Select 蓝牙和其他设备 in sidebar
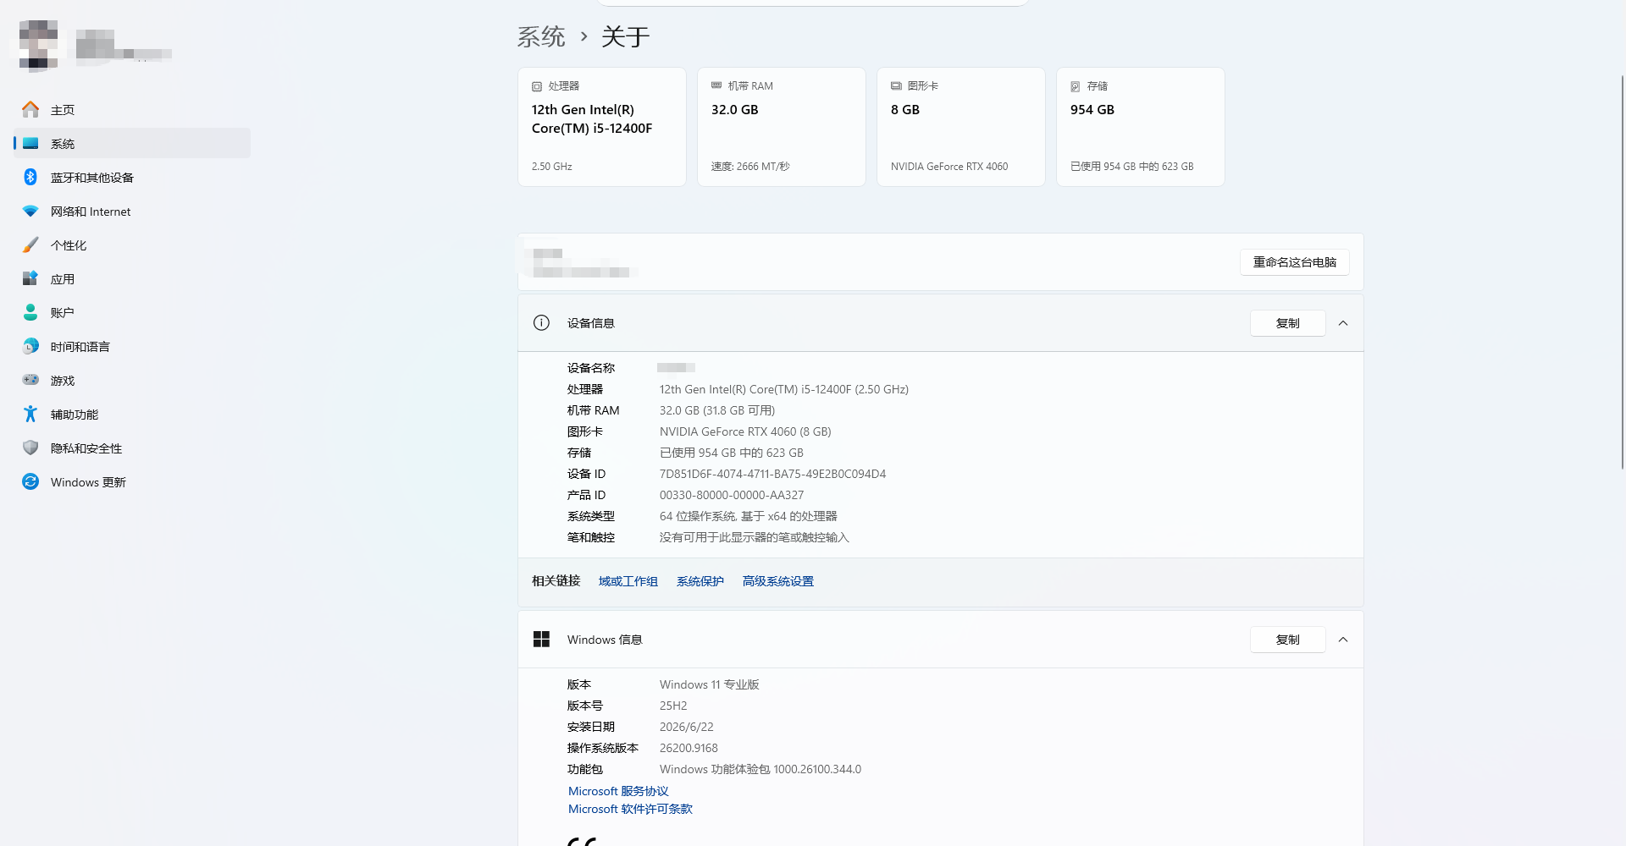Image resolution: width=1626 pixels, height=846 pixels. click(132, 177)
